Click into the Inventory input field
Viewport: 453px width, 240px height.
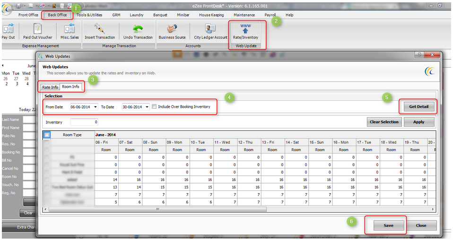[84, 122]
